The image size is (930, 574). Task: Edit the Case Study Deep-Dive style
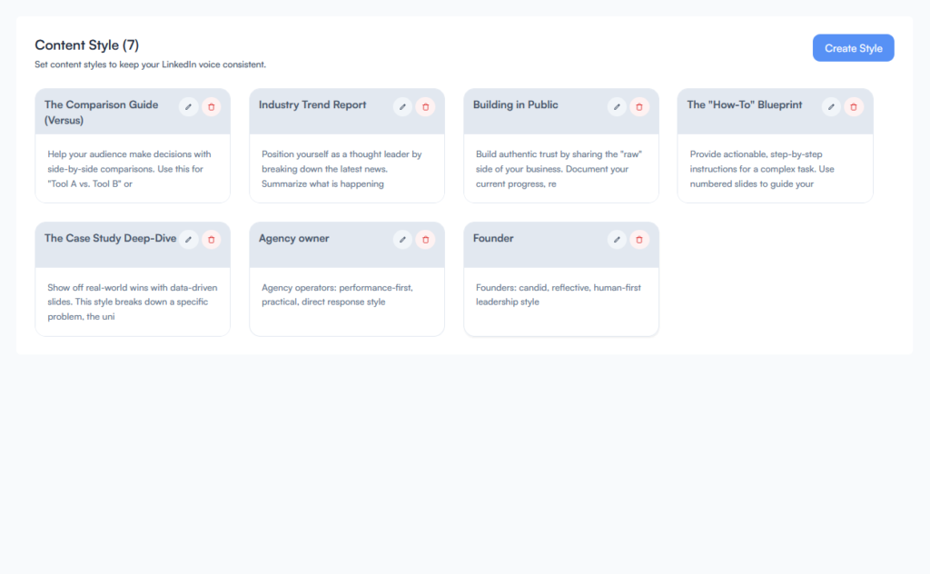pos(188,240)
